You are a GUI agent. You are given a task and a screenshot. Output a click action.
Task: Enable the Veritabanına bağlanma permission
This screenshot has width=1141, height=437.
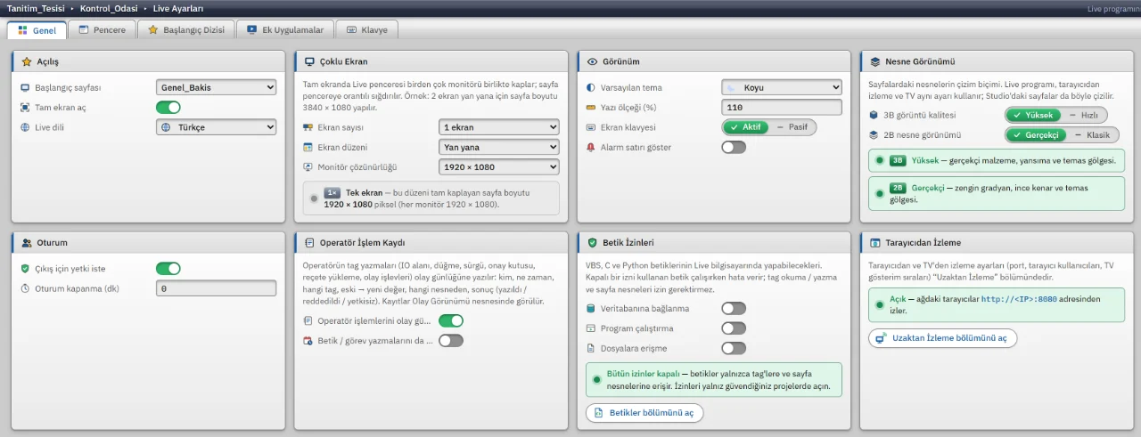pyautogui.click(x=734, y=309)
